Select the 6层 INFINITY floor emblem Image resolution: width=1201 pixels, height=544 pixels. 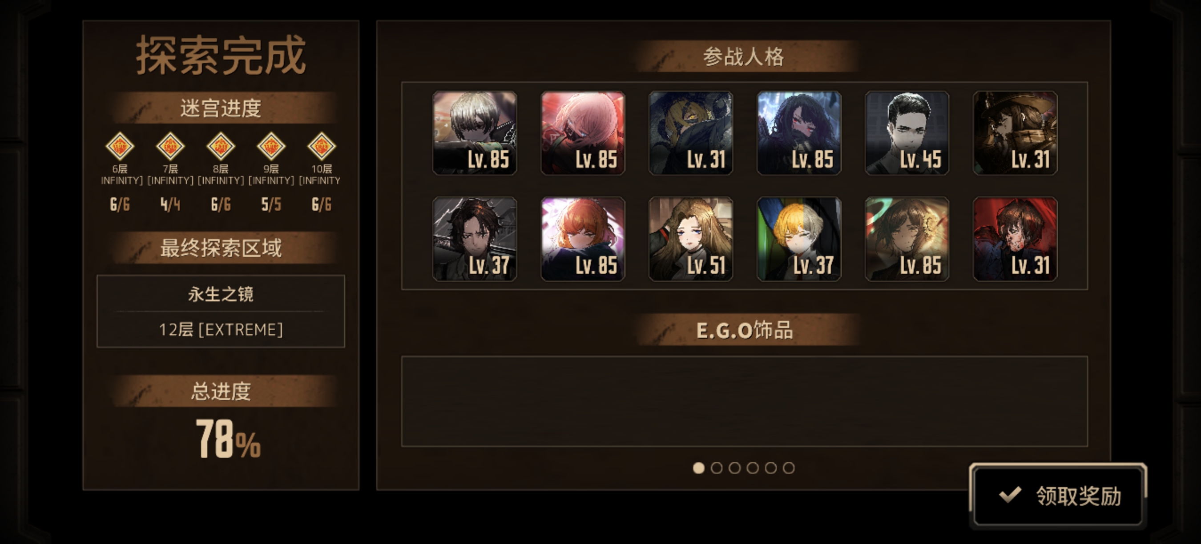point(120,146)
